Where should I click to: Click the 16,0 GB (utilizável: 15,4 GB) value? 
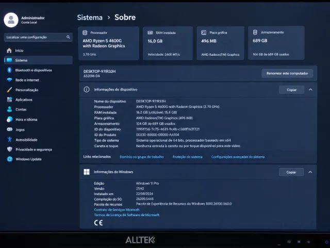pos(156,112)
